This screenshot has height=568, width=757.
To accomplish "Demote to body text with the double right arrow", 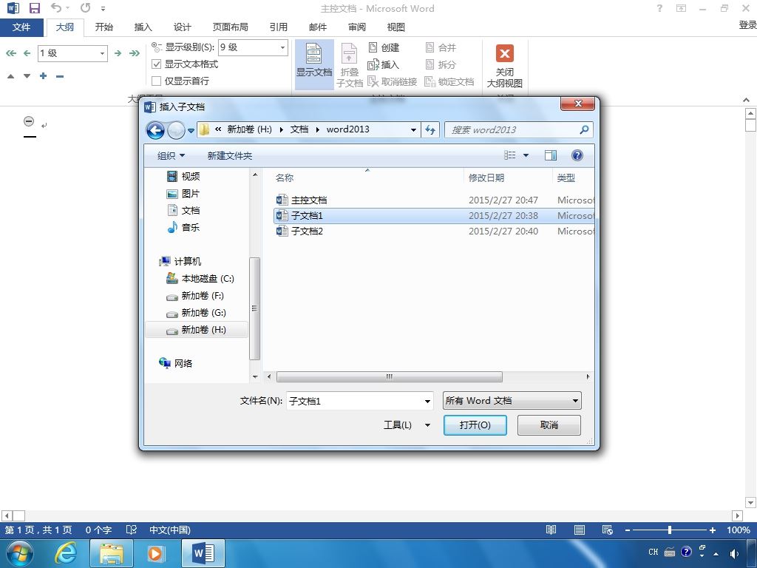I will (135, 53).
